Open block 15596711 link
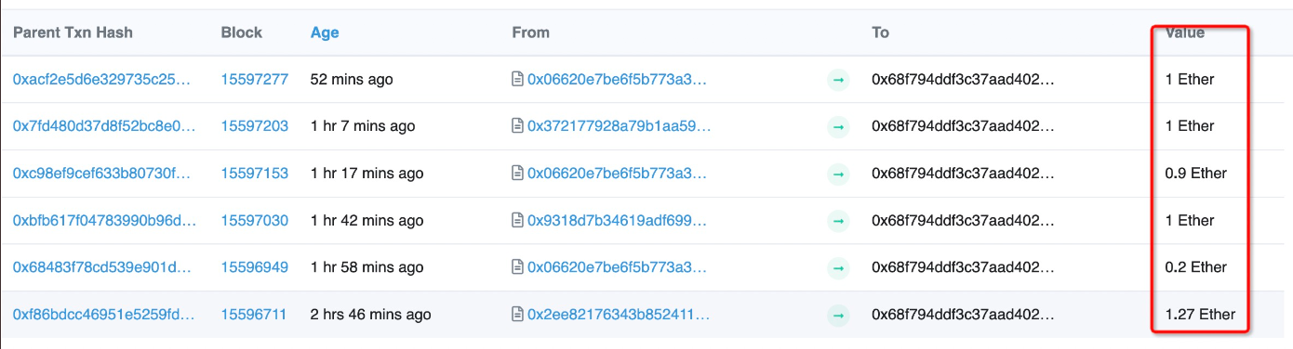The width and height of the screenshot is (1293, 349). click(x=254, y=315)
